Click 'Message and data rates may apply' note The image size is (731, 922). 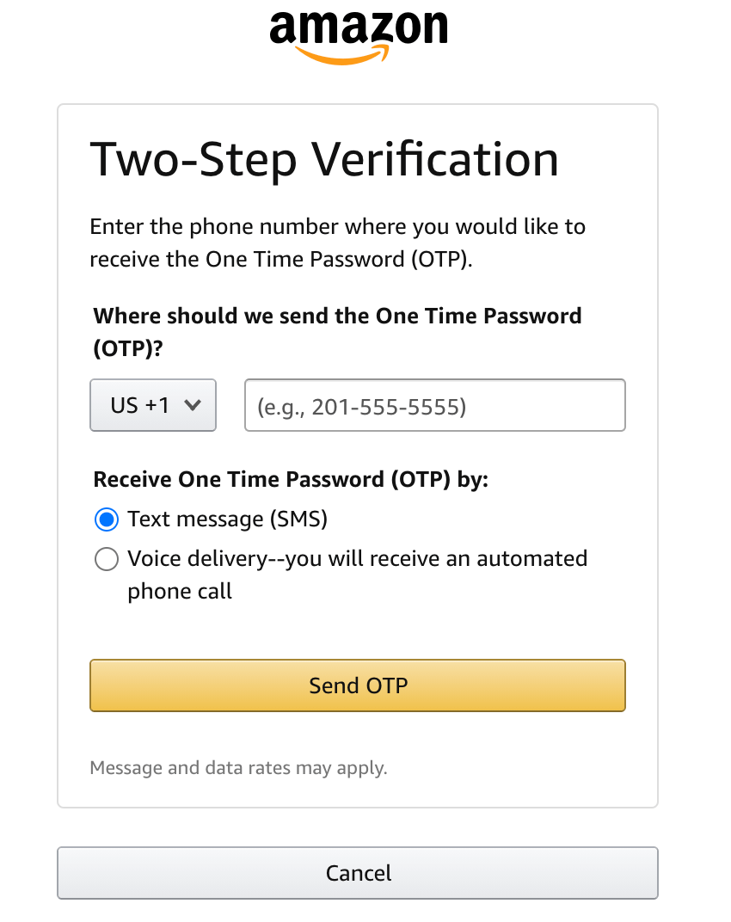pyautogui.click(x=239, y=768)
